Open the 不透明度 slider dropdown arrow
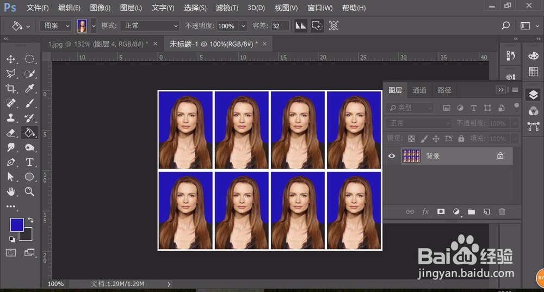Viewport: 544px width, 292px height. tap(243, 26)
